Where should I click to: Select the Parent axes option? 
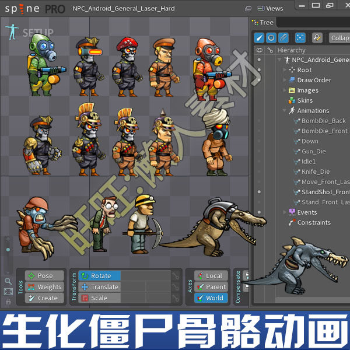coord(211,287)
